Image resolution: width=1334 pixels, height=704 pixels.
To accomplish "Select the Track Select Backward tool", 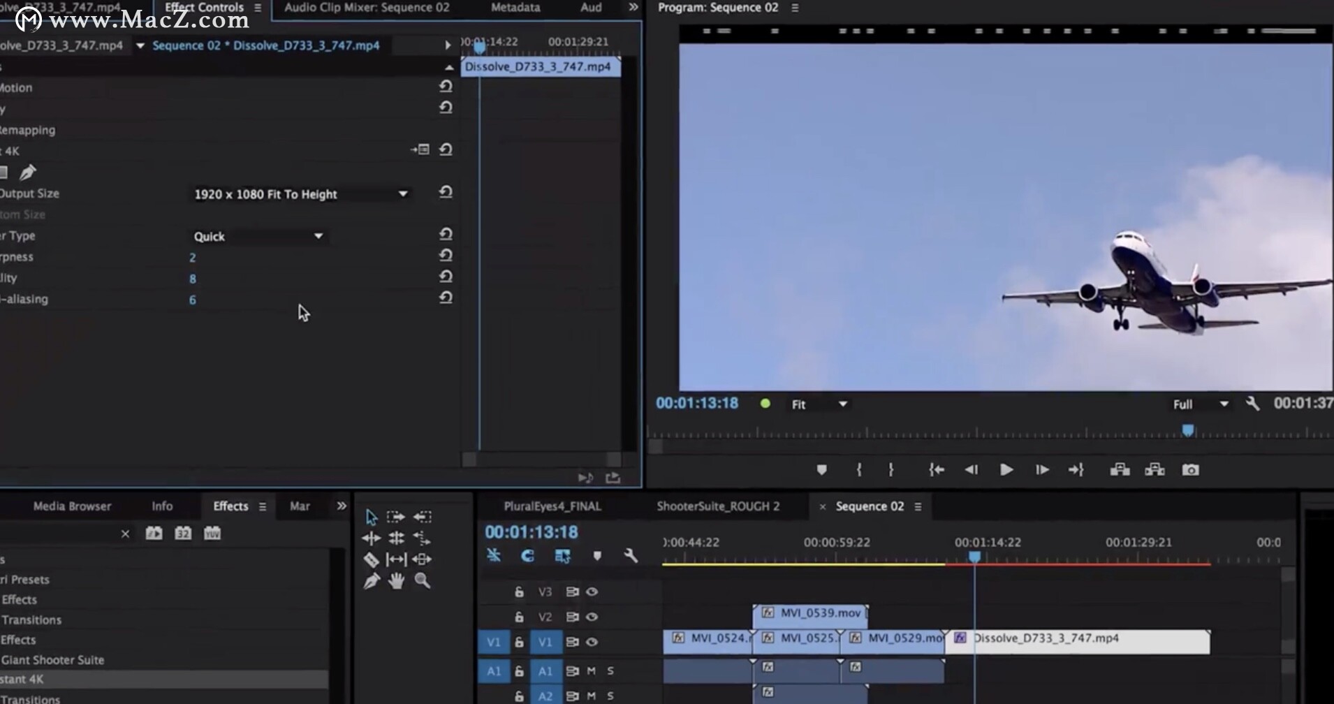I will pos(422,517).
